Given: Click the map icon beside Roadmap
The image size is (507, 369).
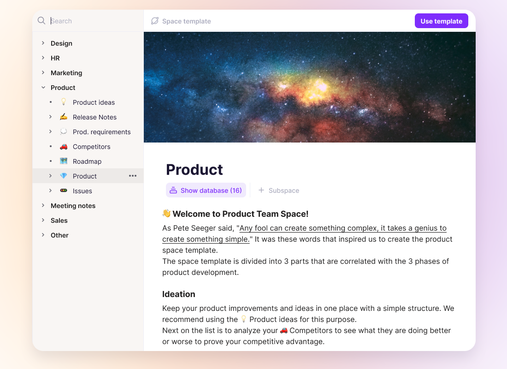Looking at the screenshot, I should [64, 161].
